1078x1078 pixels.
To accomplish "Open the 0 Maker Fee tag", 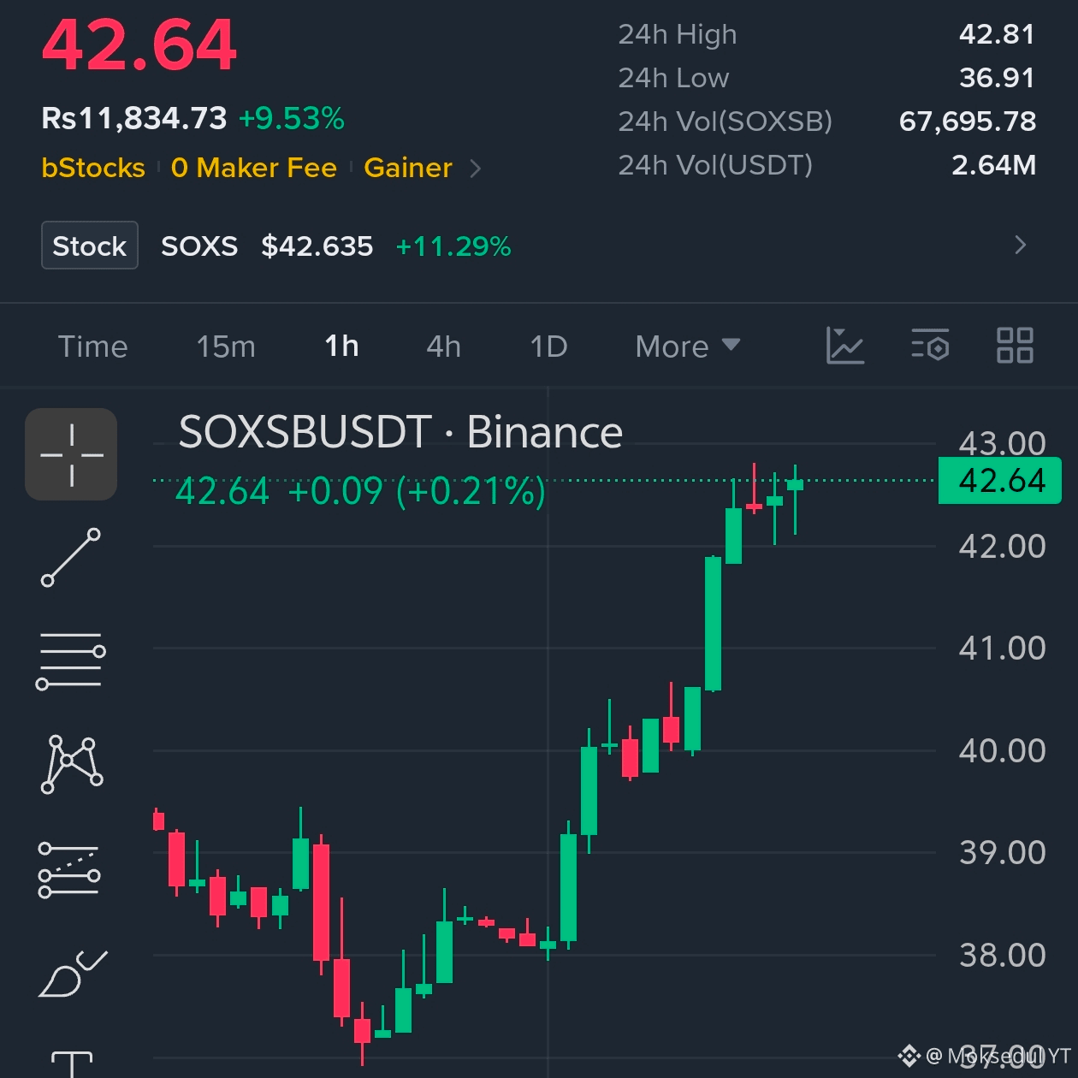I will coord(254,168).
